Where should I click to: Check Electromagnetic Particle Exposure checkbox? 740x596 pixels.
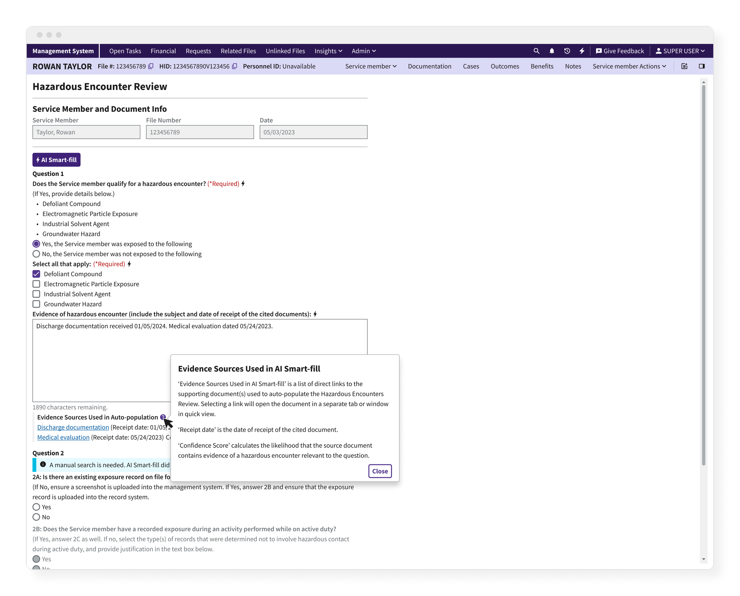(36, 284)
